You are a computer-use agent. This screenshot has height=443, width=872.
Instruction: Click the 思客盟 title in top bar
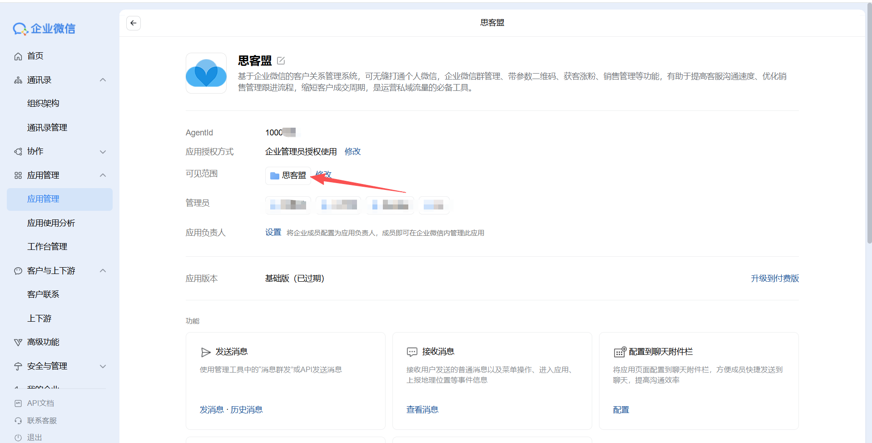click(492, 23)
